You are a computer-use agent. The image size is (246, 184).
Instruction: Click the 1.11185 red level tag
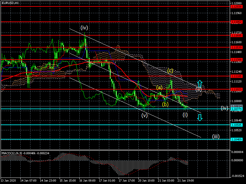(x=236, y=76)
